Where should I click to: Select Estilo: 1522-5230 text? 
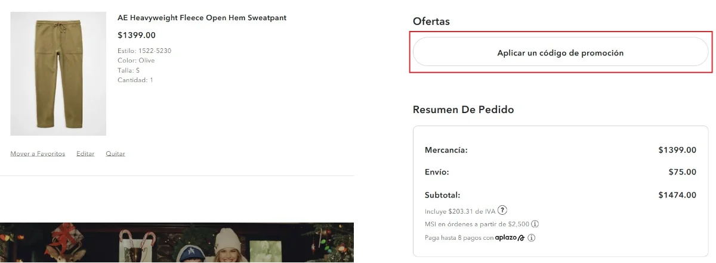(144, 51)
